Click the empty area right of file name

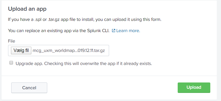pyautogui.click(x=107, y=51)
